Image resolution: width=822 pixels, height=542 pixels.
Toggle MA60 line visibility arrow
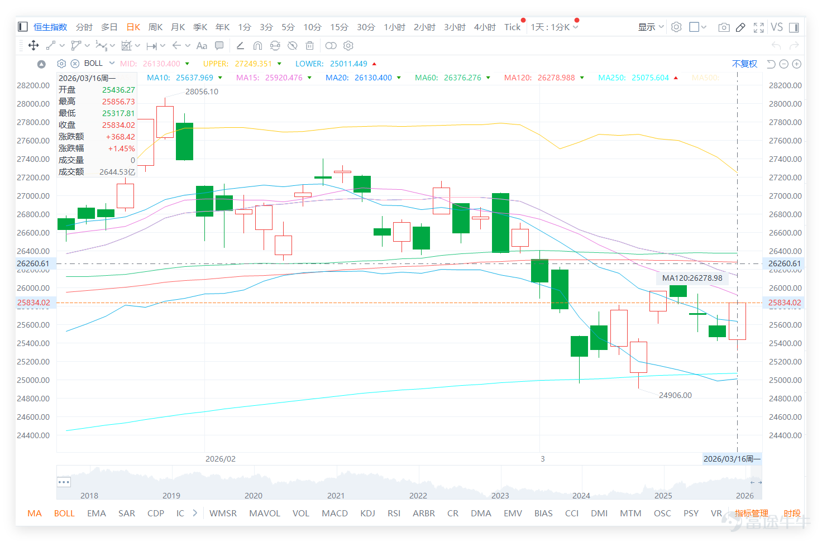coord(488,78)
